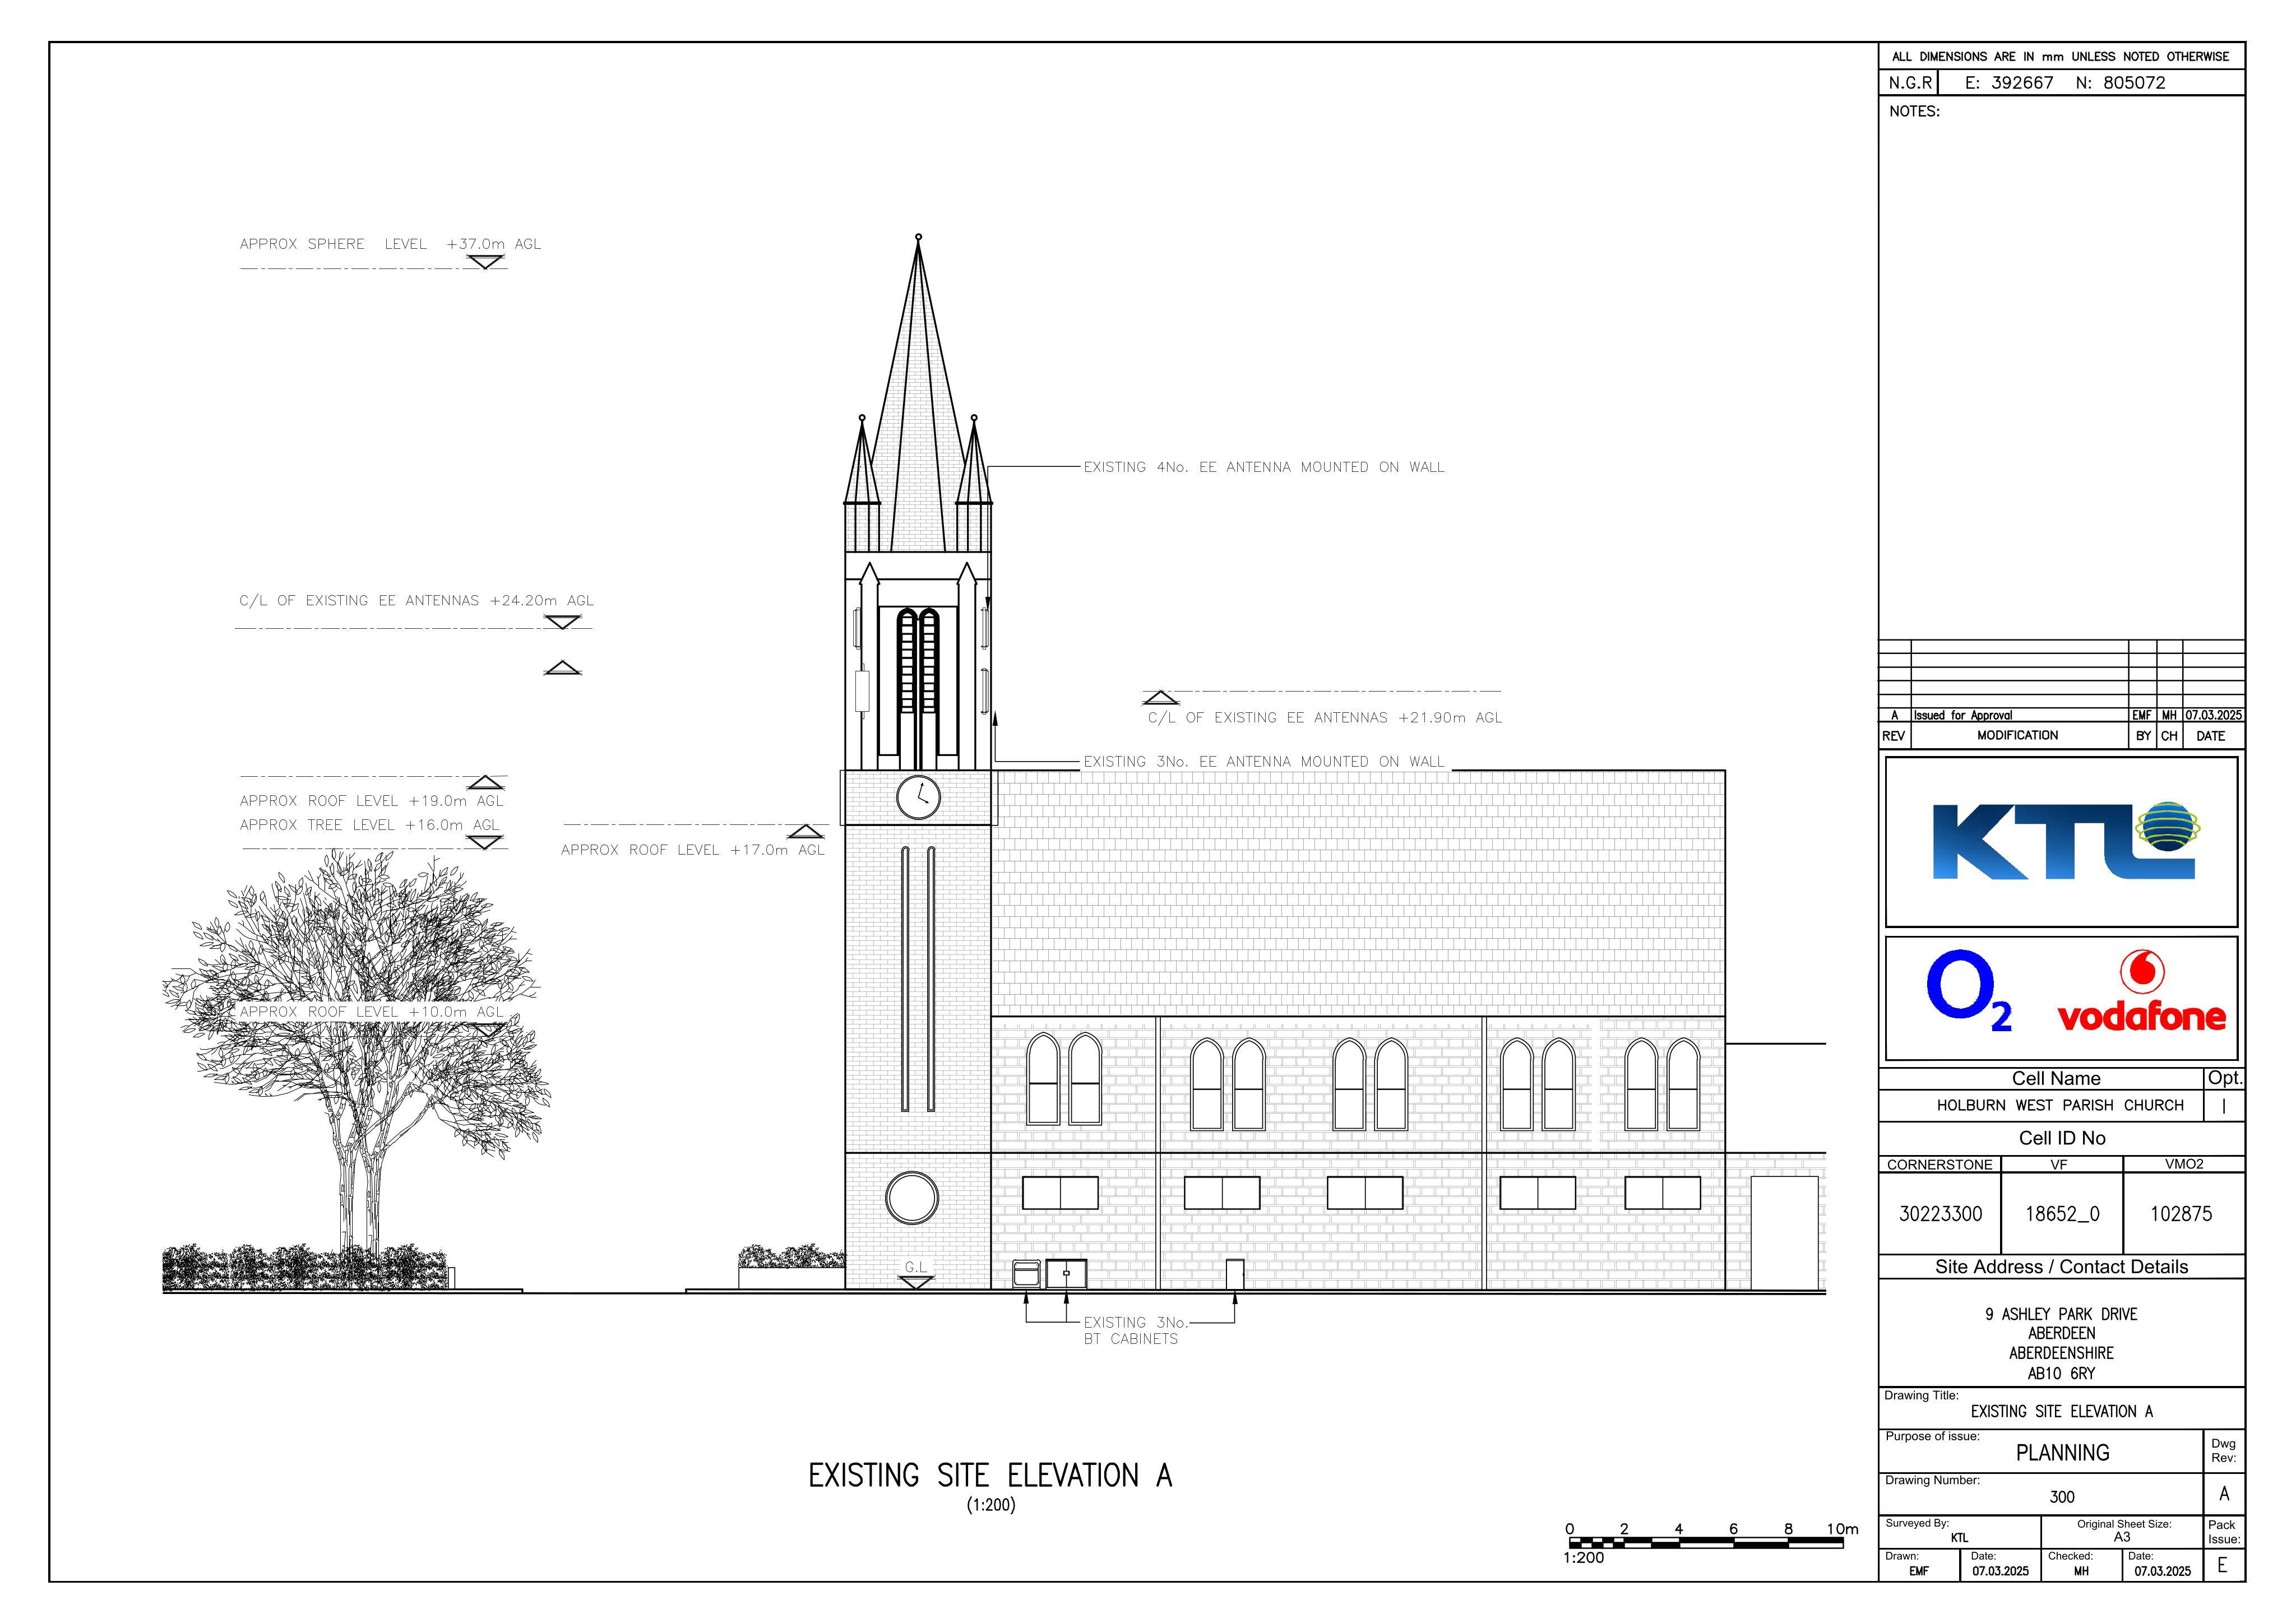The image size is (2296, 1623).
Task: Click the level triangle under +24.20m AGL
Action: pyautogui.click(x=562, y=622)
